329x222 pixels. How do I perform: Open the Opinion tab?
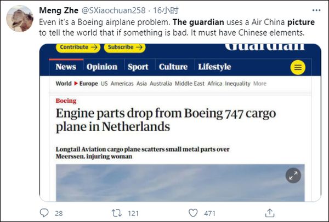(101, 67)
